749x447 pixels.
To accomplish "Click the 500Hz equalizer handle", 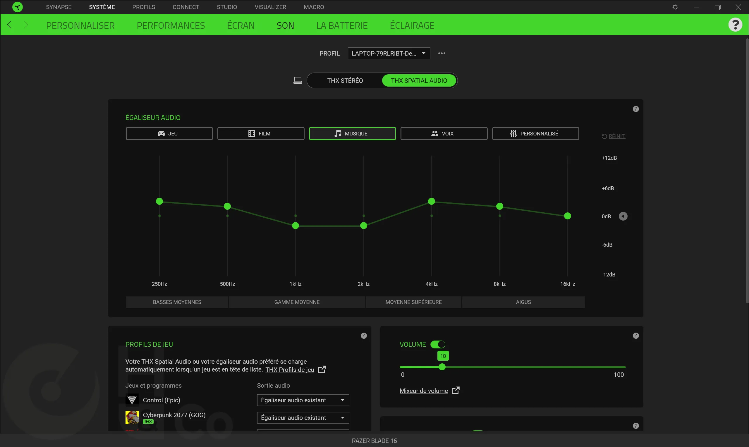I will [x=227, y=206].
